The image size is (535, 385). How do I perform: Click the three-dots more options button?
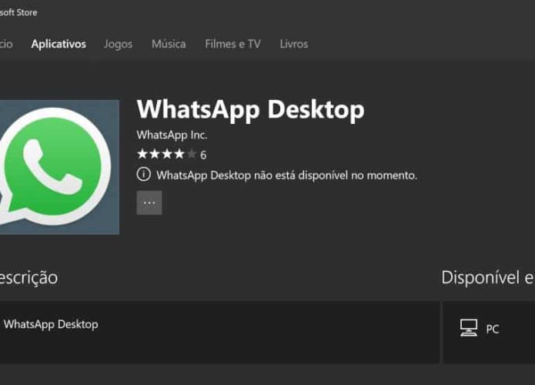click(149, 203)
